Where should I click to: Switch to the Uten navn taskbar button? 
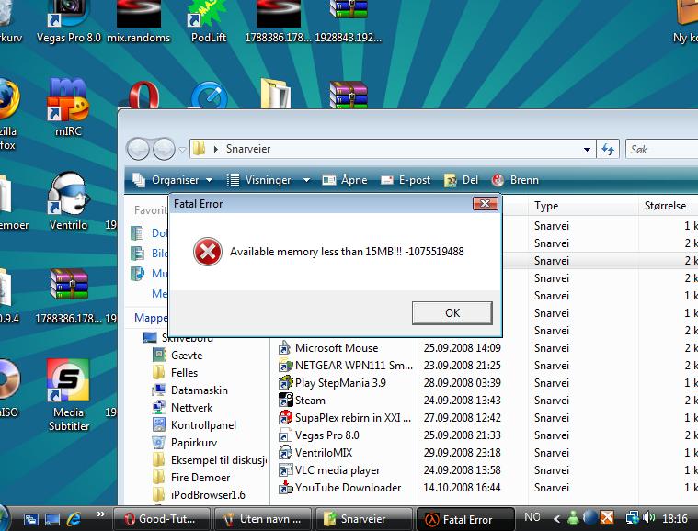263,519
